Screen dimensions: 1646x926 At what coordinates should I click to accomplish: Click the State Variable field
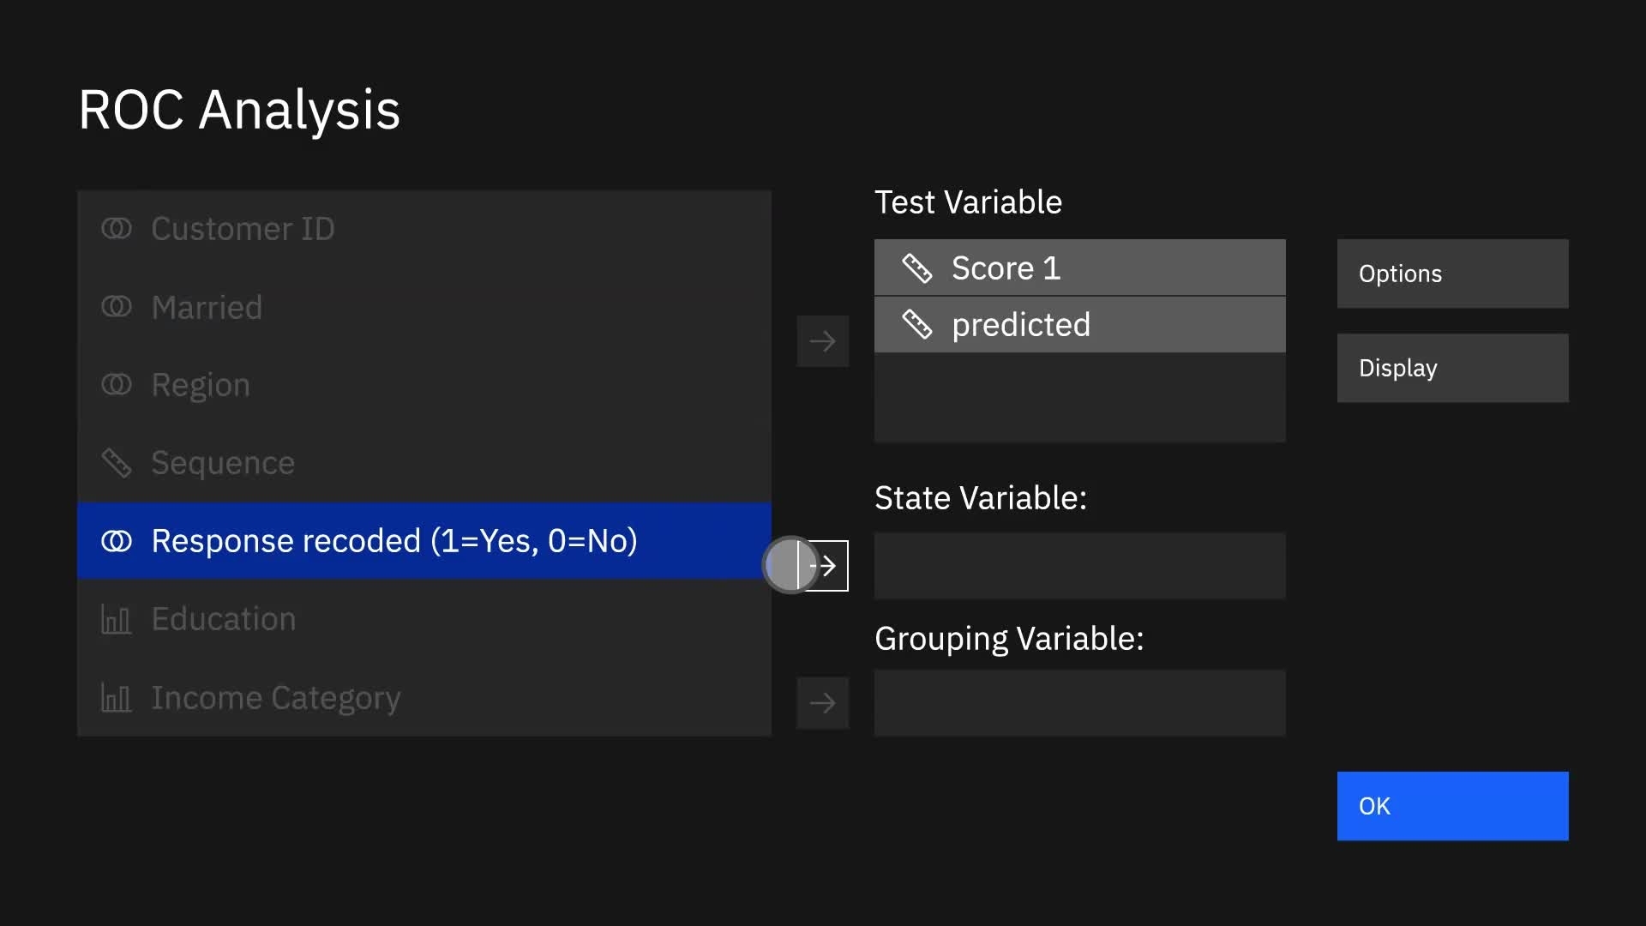[x=1079, y=566]
